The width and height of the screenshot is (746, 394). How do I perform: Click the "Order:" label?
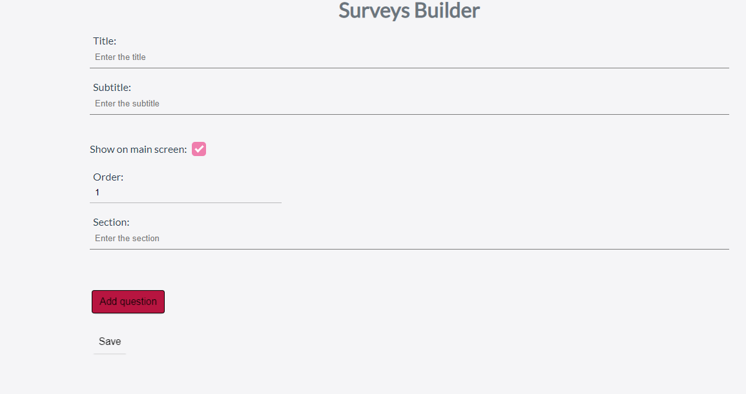[x=108, y=177]
